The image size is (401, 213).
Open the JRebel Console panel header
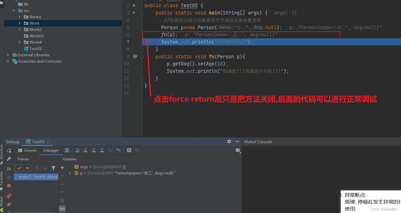[x=258, y=142]
